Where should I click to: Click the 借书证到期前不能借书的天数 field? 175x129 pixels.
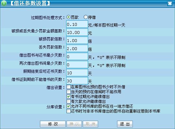coord(77,81)
